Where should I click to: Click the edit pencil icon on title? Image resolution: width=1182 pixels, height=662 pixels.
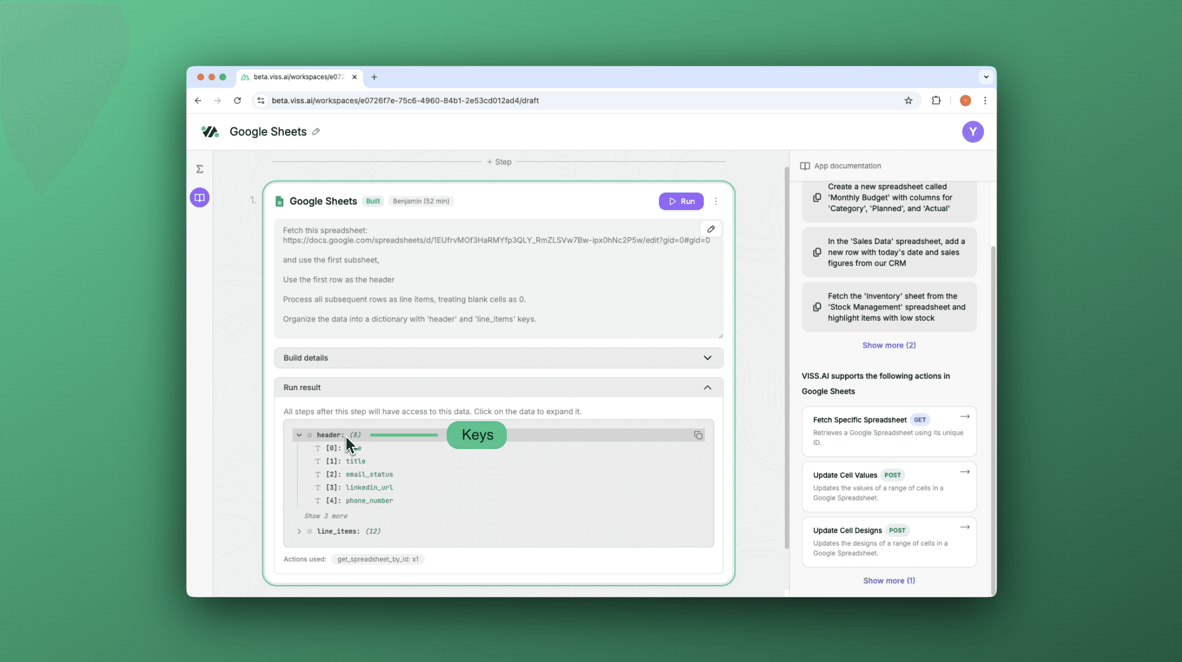coord(317,132)
